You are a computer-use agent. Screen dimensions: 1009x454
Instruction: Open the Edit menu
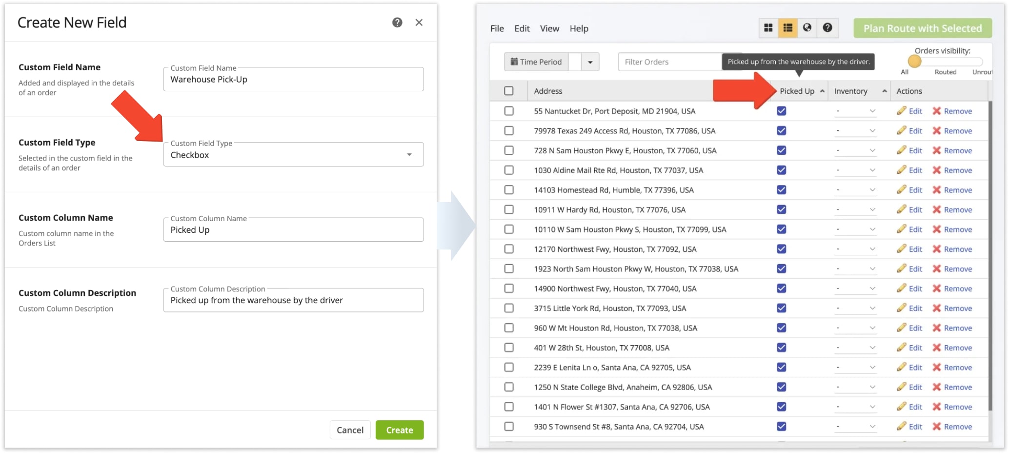522,28
